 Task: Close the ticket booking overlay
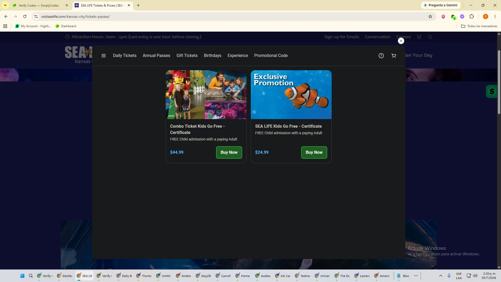click(401, 41)
